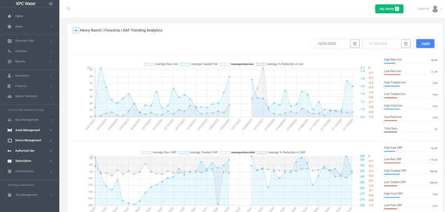The height and width of the screenshot is (212, 445).
Task: Click the Low Post Iron label
Action: click(x=393, y=117)
